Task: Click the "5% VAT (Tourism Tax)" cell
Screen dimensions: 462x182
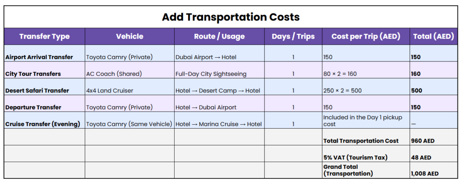Action: click(x=355, y=158)
